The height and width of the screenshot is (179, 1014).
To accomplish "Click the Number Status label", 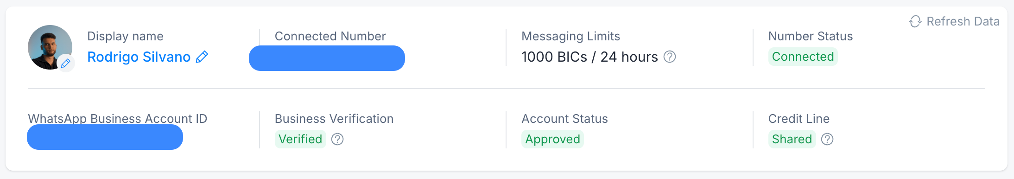I will click(811, 36).
